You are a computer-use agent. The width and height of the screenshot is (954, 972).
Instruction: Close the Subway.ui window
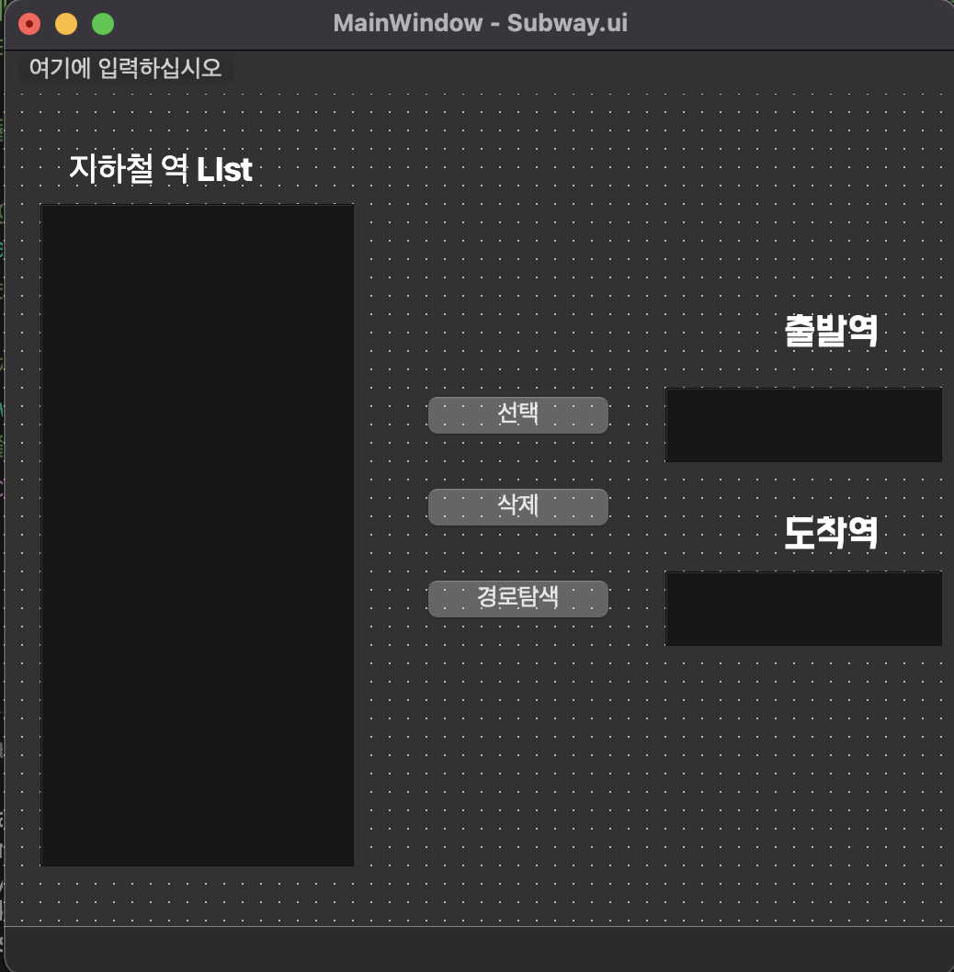tap(29, 24)
